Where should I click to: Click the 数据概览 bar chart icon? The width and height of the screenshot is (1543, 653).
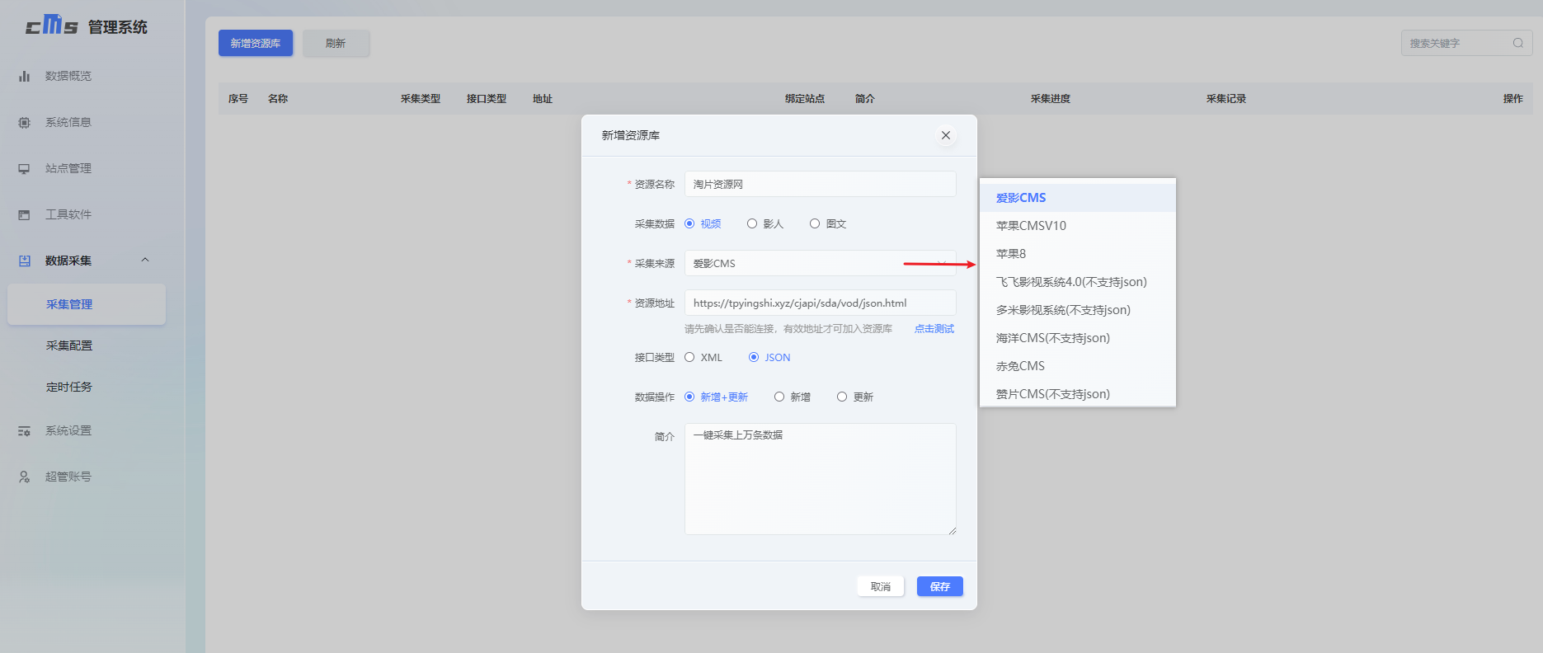[x=24, y=76]
